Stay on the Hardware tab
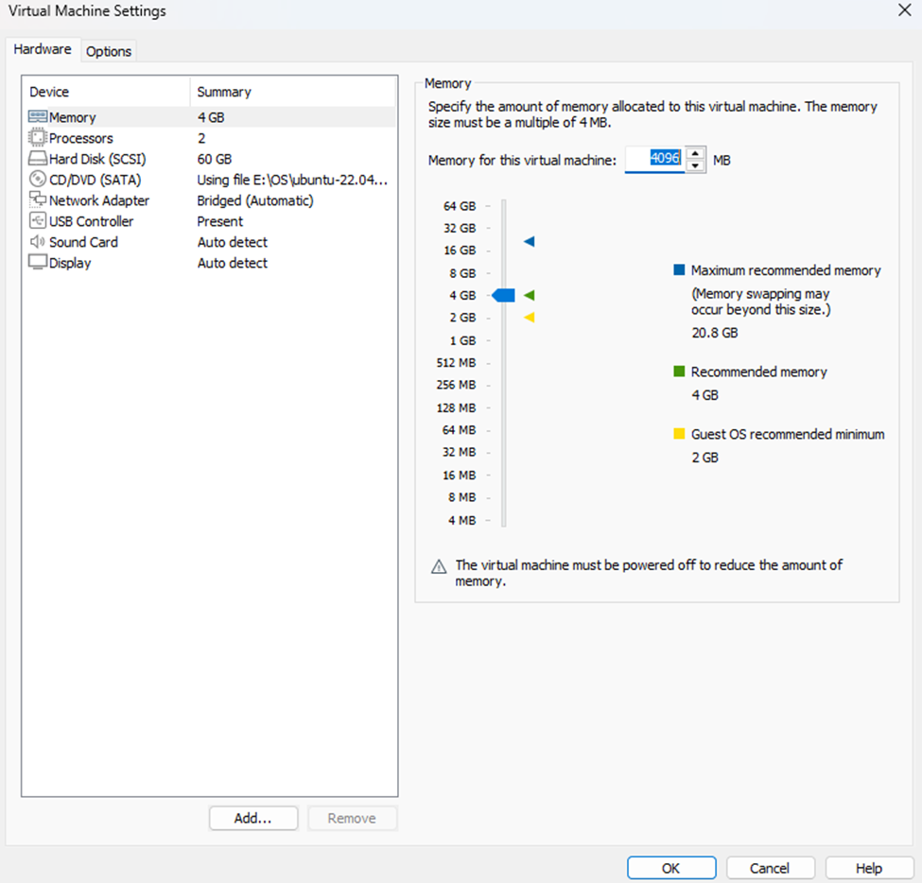The height and width of the screenshot is (883, 922). [x=43, y=48]
